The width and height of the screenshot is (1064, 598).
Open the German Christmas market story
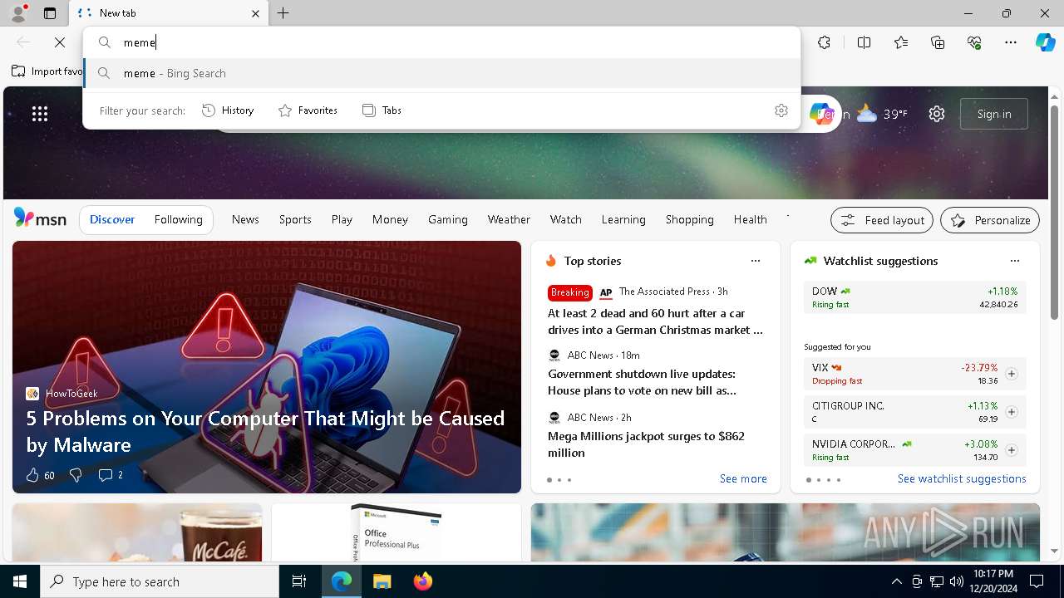click(x=655, y=321)
